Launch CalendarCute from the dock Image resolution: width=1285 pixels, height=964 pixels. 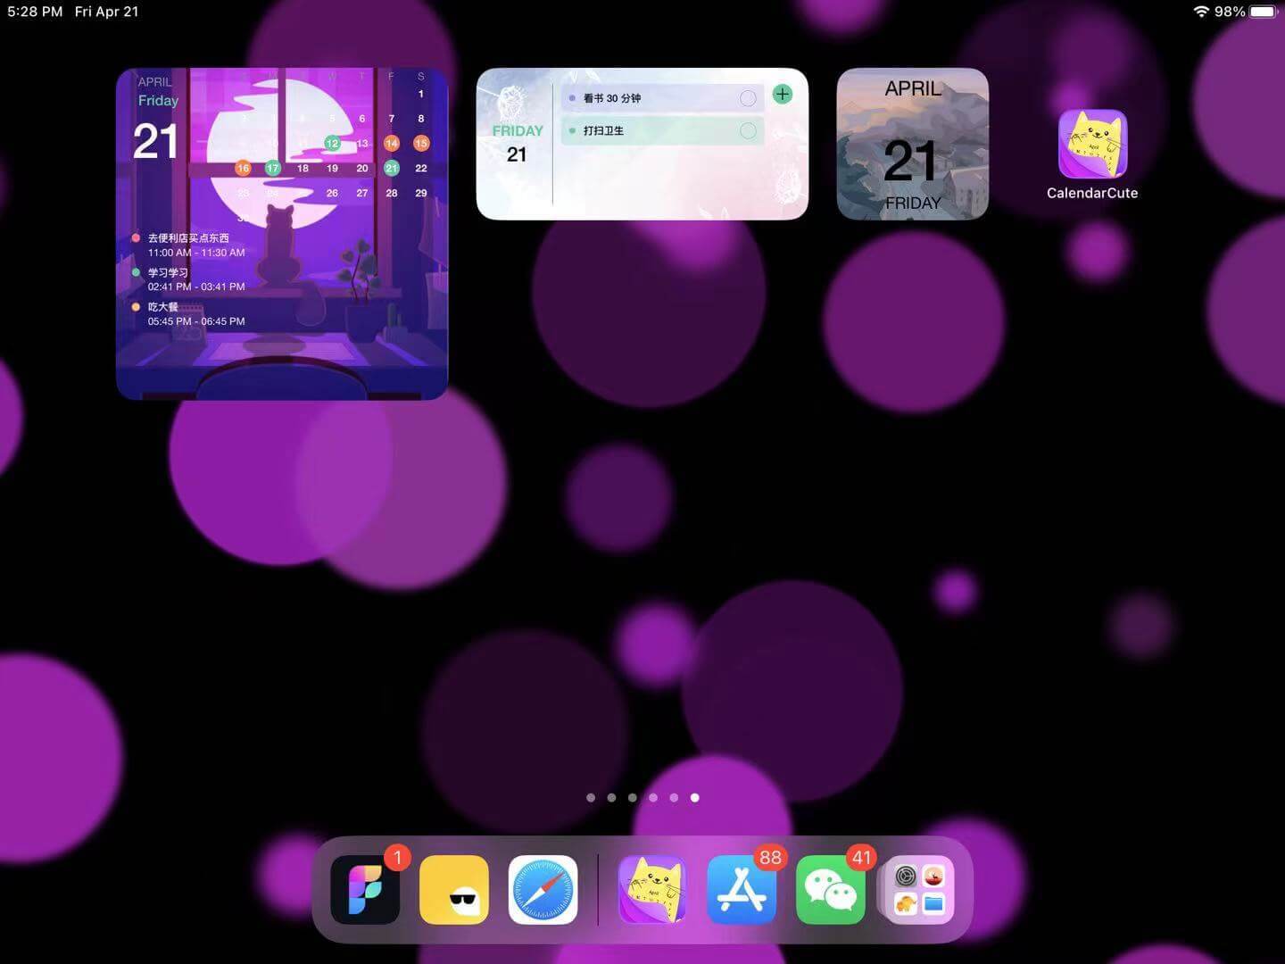pyautogui.click(x=652, y=890)
